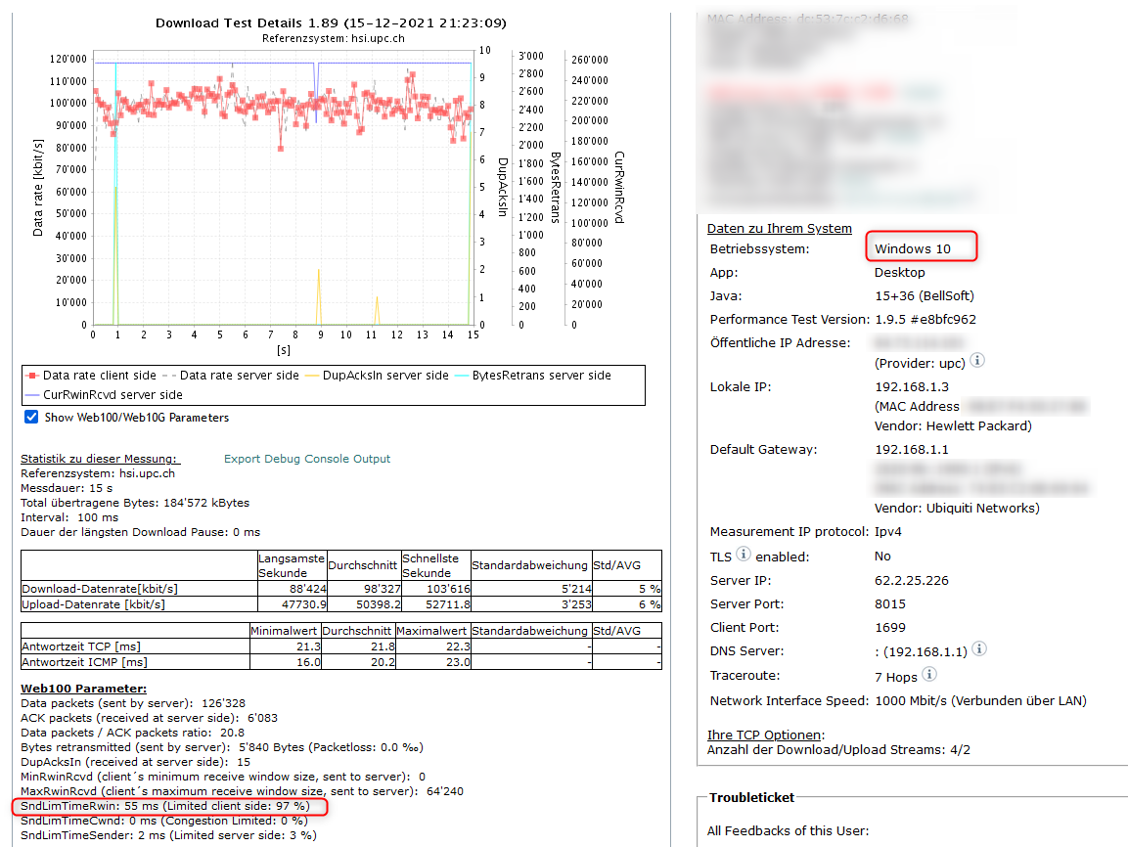Click the highlighted Windows 10 operating system value
1128x847 pixels.
(x=912, y=248)
